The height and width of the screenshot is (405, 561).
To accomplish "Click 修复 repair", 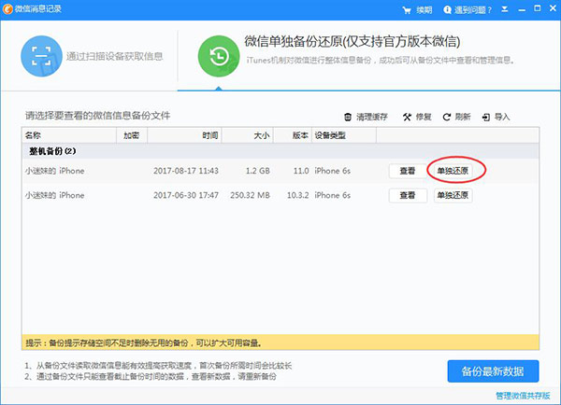I will click(x=424, y=117).
